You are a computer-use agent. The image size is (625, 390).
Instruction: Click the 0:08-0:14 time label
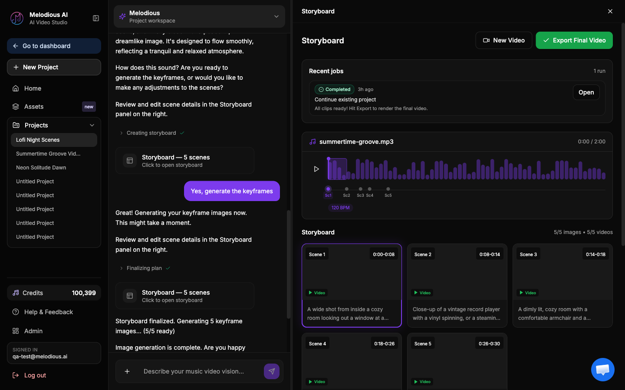point(490,254)
